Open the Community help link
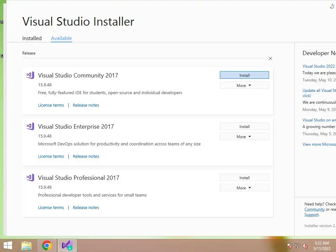 click(315, 209)
